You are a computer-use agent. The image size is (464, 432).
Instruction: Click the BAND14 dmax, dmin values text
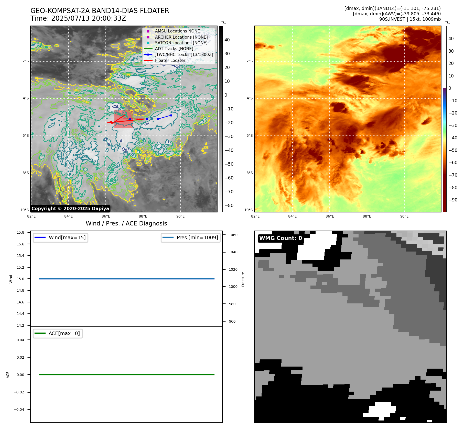pos(393,8)
